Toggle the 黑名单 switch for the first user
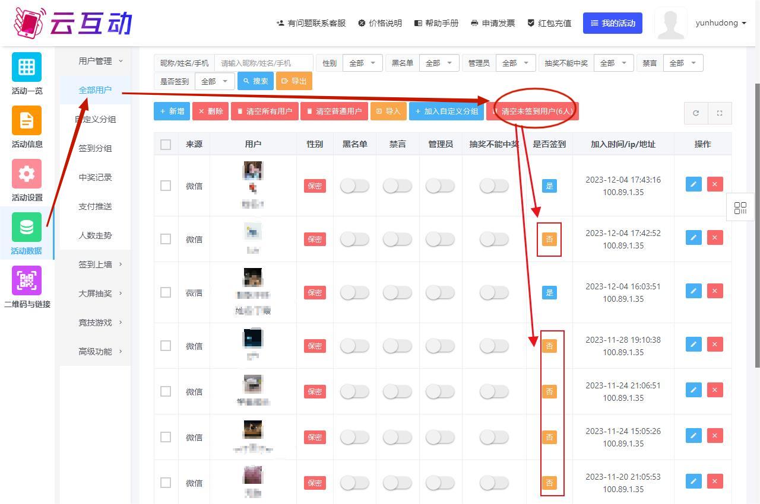The image size is (760, 504). click(354, 186)
